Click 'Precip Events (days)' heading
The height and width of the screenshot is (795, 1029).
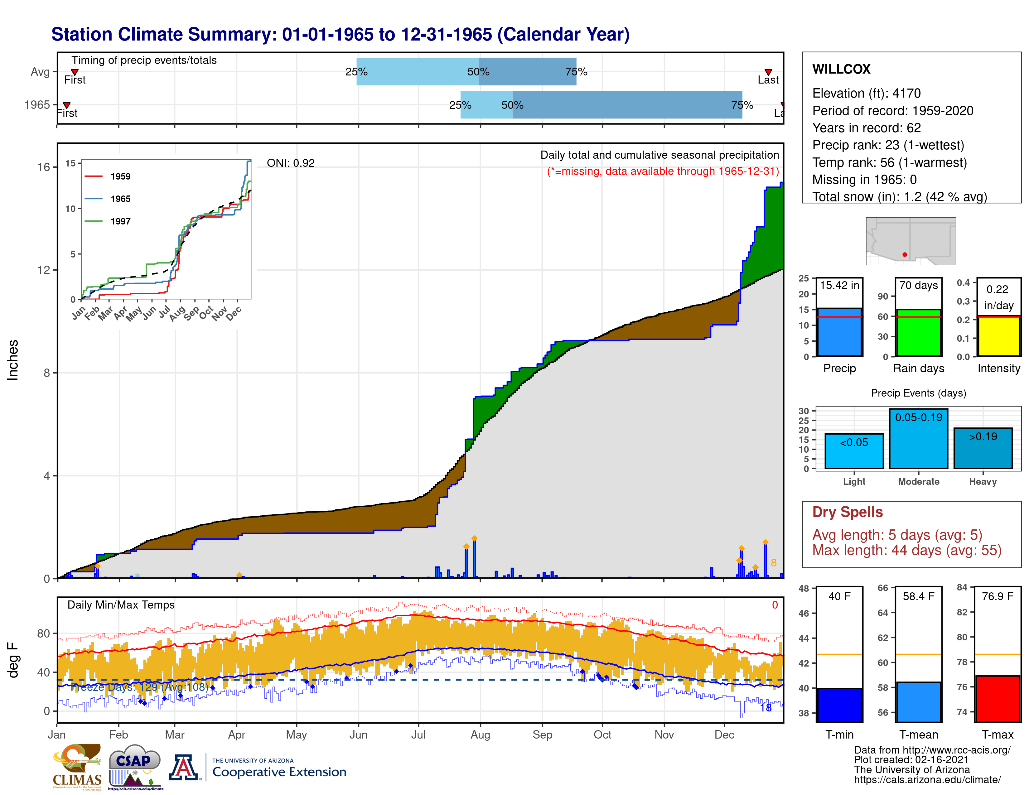pyautogui.click(x=918, y=393)
